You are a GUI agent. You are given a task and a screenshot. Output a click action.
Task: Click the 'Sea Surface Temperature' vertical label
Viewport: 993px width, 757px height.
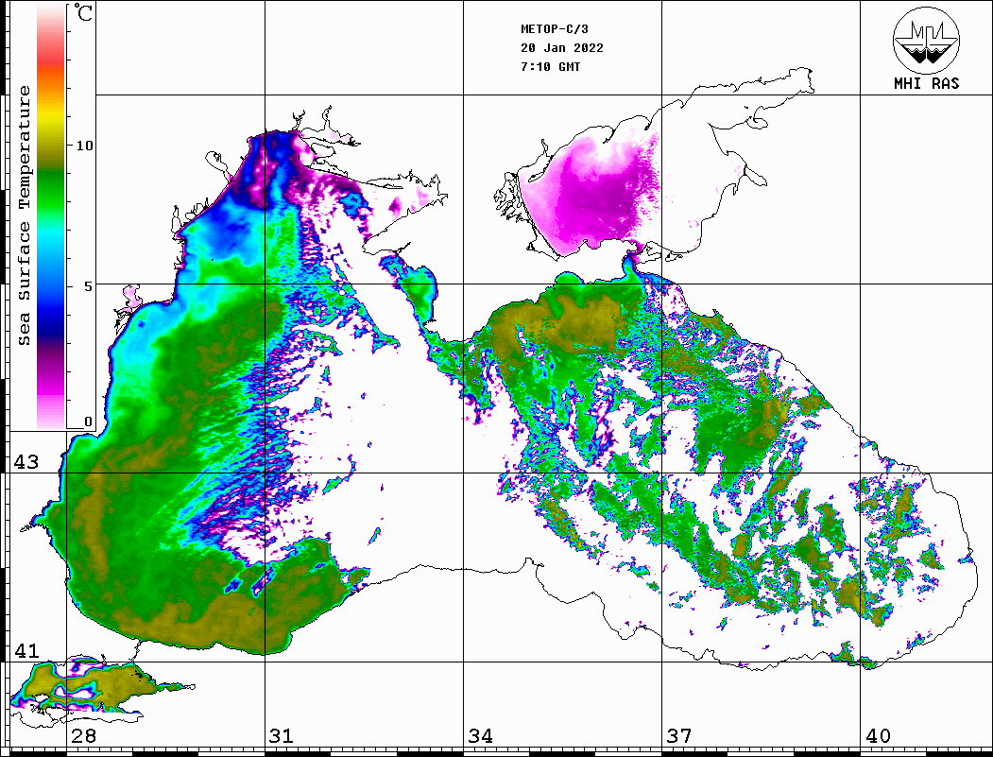[24, 215]
